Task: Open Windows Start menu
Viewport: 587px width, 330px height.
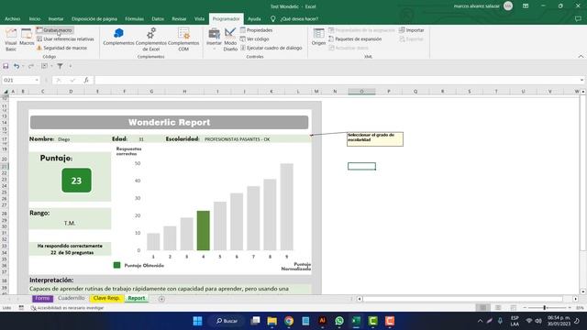Action: pyautogui.click(x=197, y=321)
